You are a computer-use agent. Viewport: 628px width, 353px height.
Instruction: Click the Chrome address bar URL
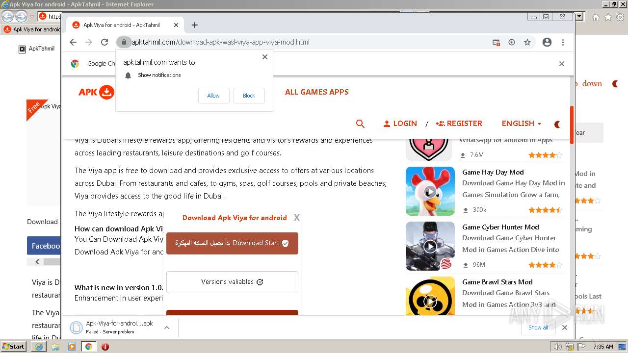click(x=220, y=42)
